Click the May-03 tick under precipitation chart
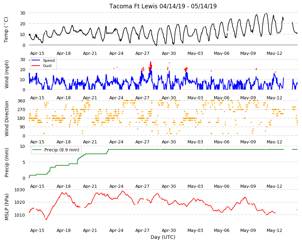This screenshot has height=243, width=302. (195, 186)
